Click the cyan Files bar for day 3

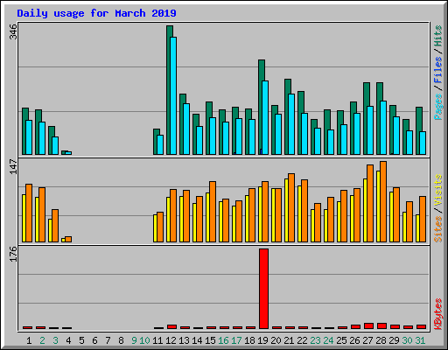point(55,145)
